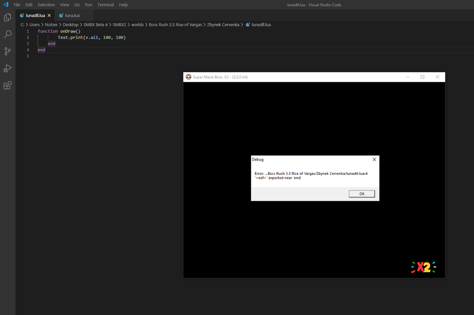
Task: Open the View menu
Action: (65, 5)
